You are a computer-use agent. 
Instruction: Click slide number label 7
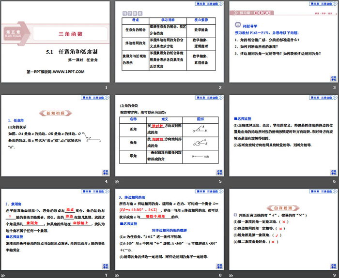coord(106,275)
